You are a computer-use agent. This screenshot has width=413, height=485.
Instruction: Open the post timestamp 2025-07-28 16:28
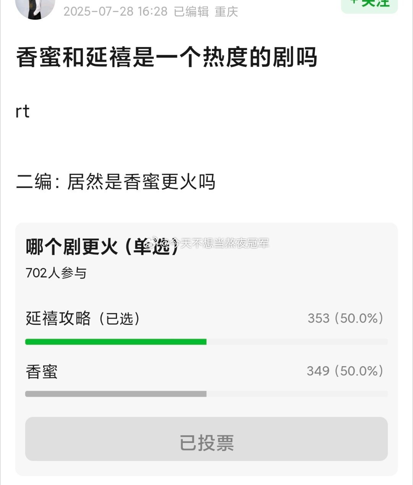(x=115, y=11)
